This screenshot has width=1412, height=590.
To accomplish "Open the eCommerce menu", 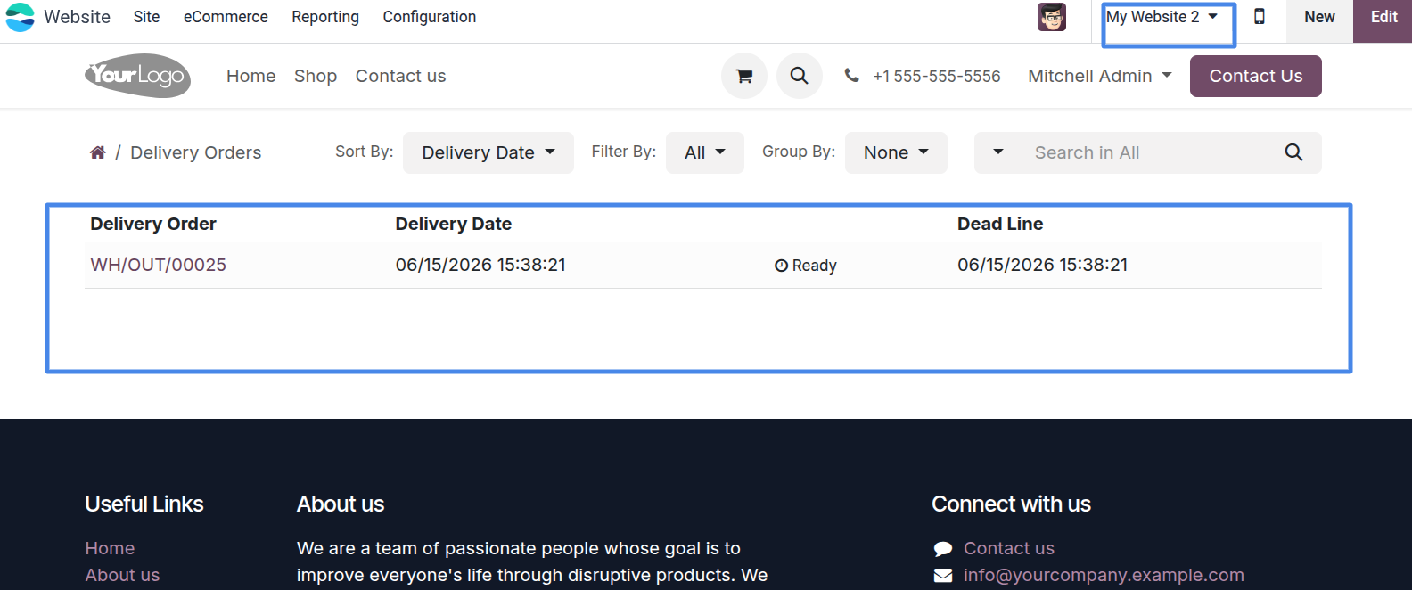I will (226, 17).
